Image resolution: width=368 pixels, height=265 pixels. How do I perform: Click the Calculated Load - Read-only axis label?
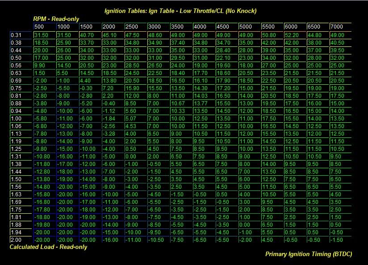coord(48,247)
